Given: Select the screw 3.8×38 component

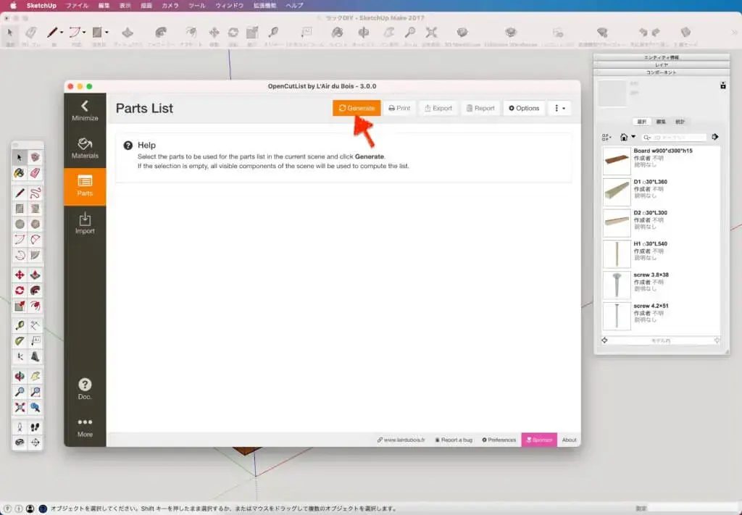Looking at the screenshot, I should coord(661,284).
